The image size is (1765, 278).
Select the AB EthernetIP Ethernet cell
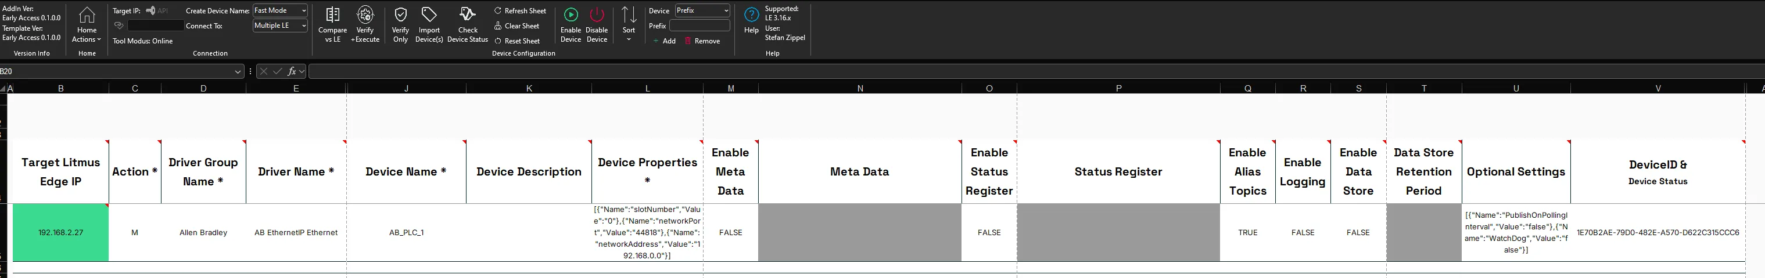click(296, 232)
